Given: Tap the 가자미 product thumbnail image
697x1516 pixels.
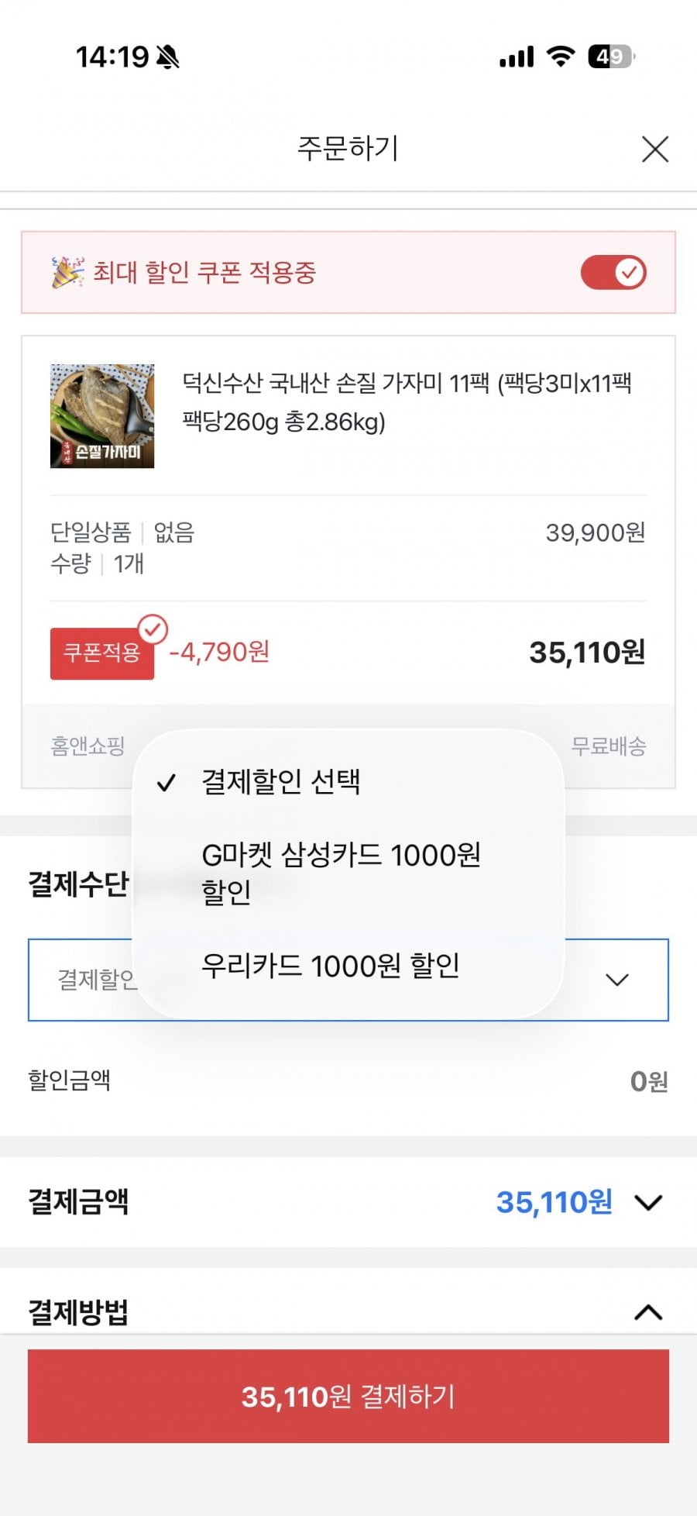Looking at the screenshot, I should [x=102, y=416].
